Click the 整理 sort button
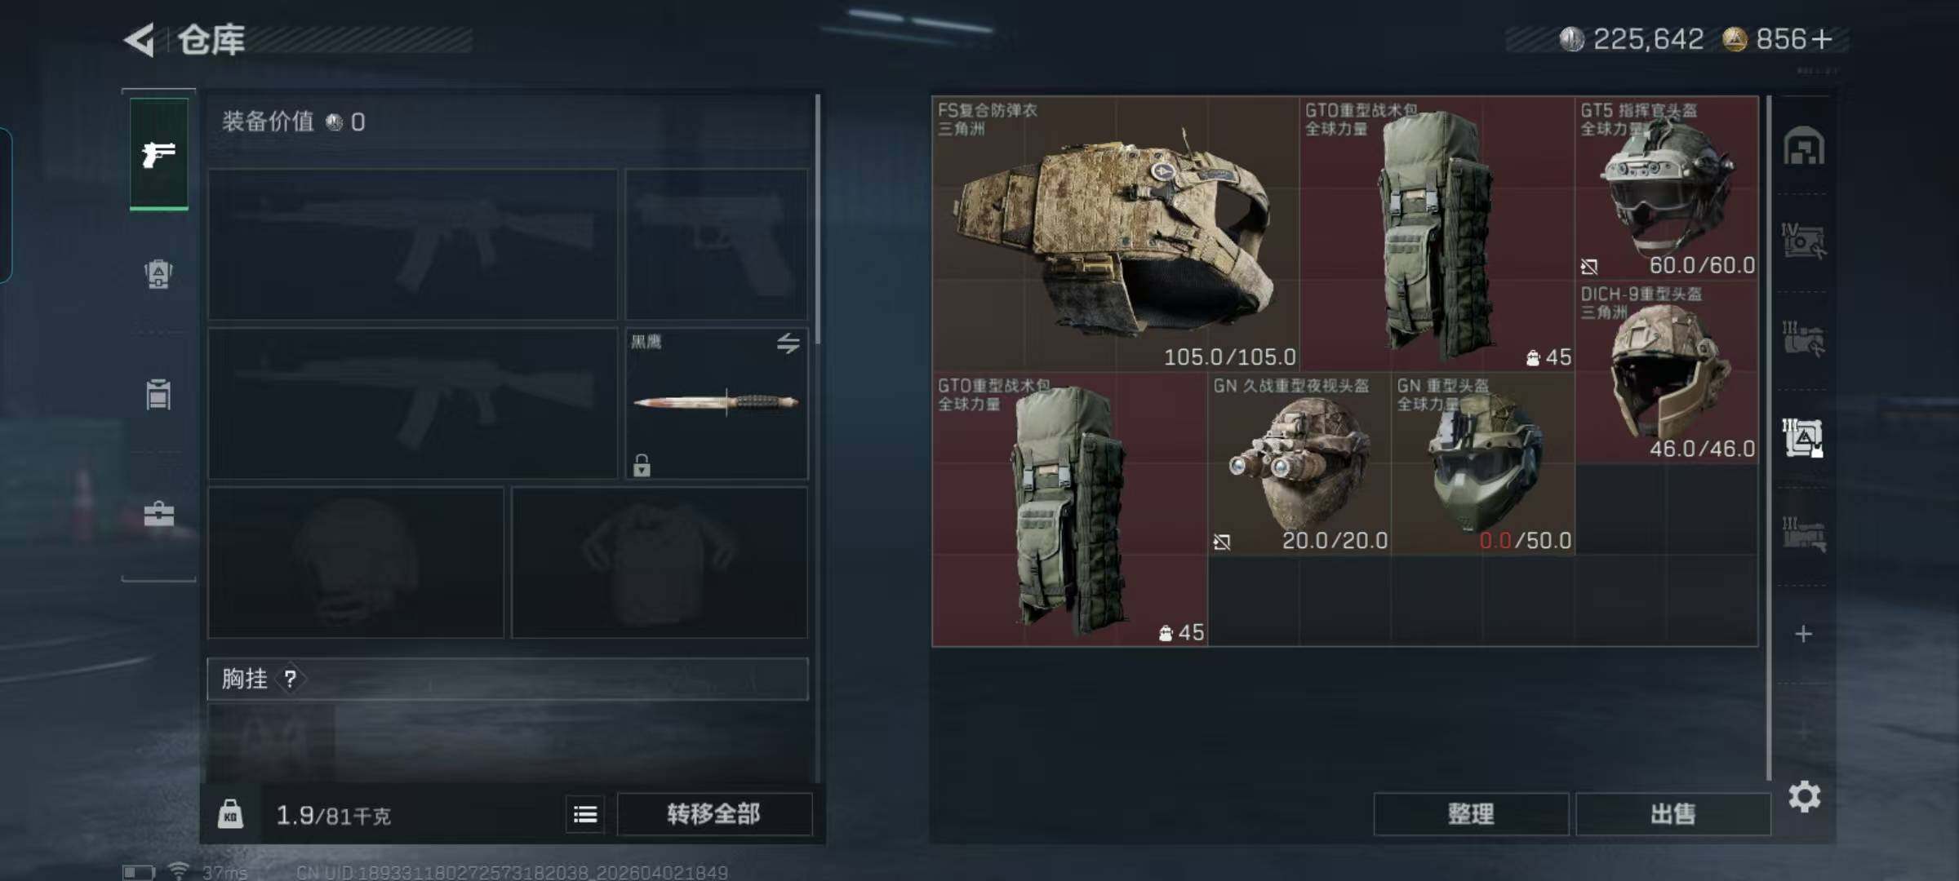 [x=1471, y=814]
